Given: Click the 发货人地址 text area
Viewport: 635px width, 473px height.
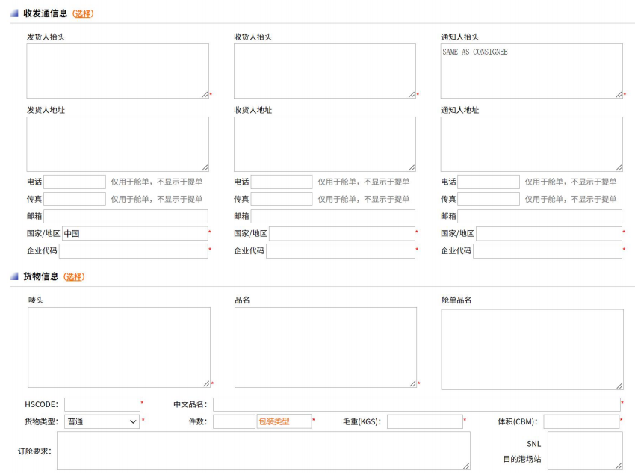Looking at the screenshot, I should pos(118,144).
